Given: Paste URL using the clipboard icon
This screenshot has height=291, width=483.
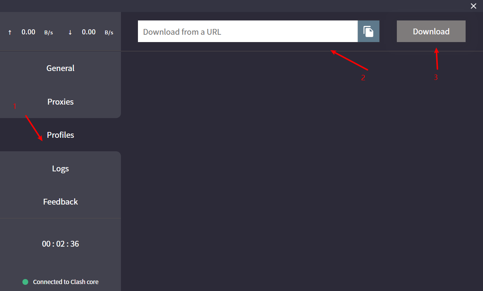Looking at the screenshot, I should (x=369, y=31).
